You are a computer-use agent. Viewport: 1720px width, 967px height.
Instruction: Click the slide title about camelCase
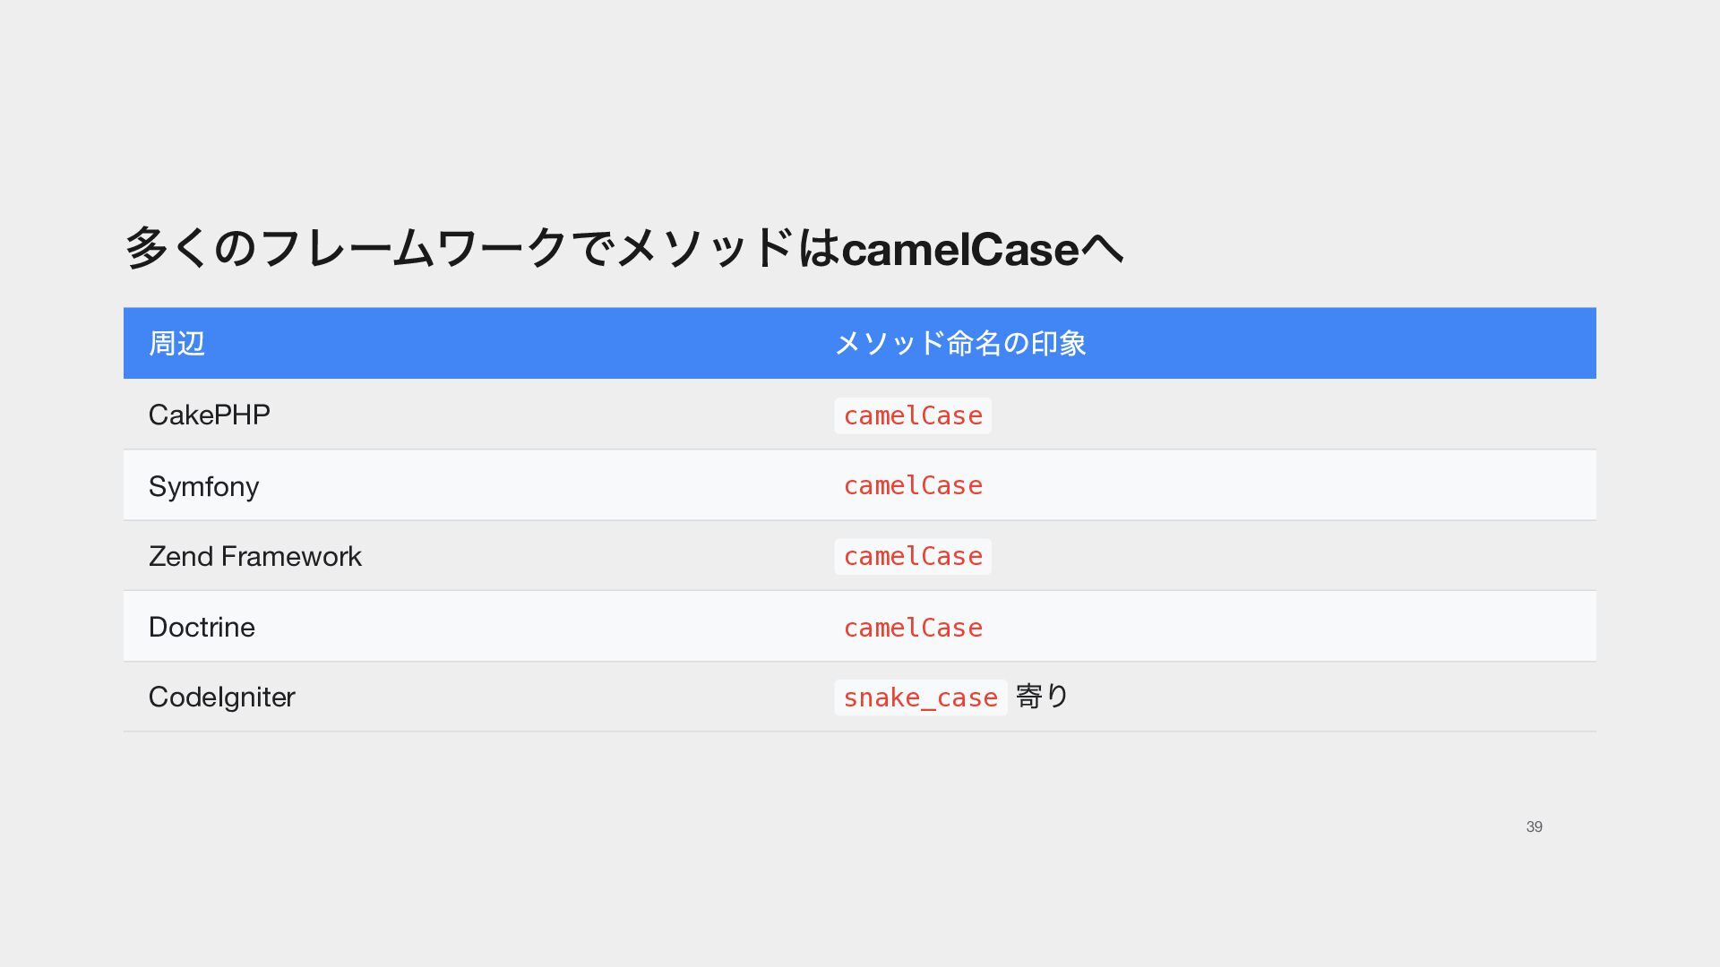click(x=624, y=248)
